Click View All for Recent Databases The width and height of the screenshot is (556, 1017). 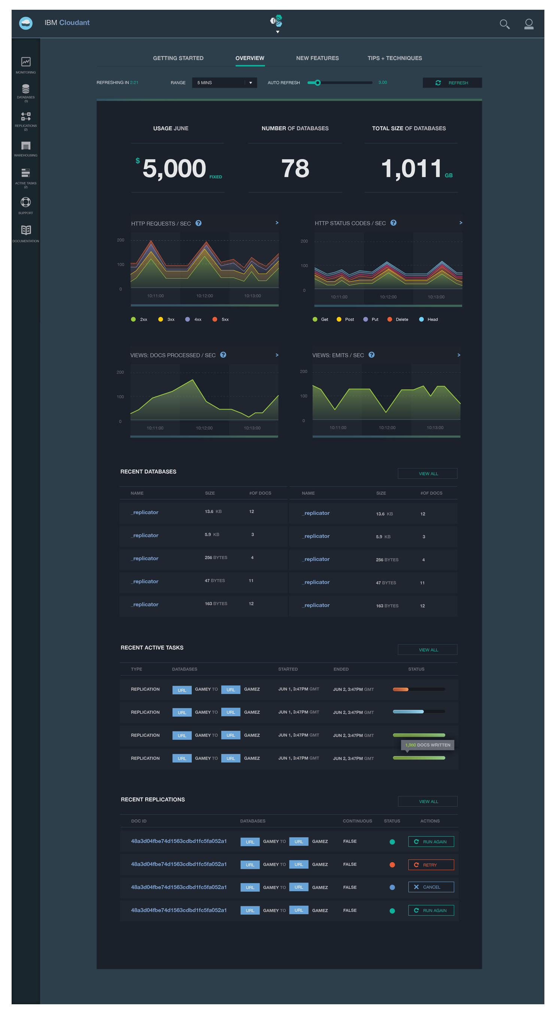[428, 473]
